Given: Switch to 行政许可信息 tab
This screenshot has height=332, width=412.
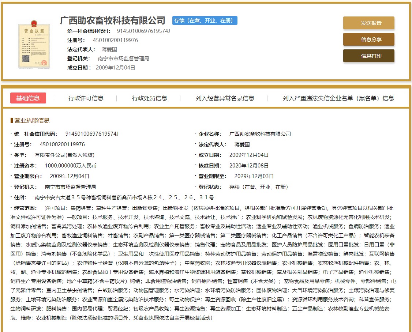Looking at the screenshot, I should tap(86, 98).
